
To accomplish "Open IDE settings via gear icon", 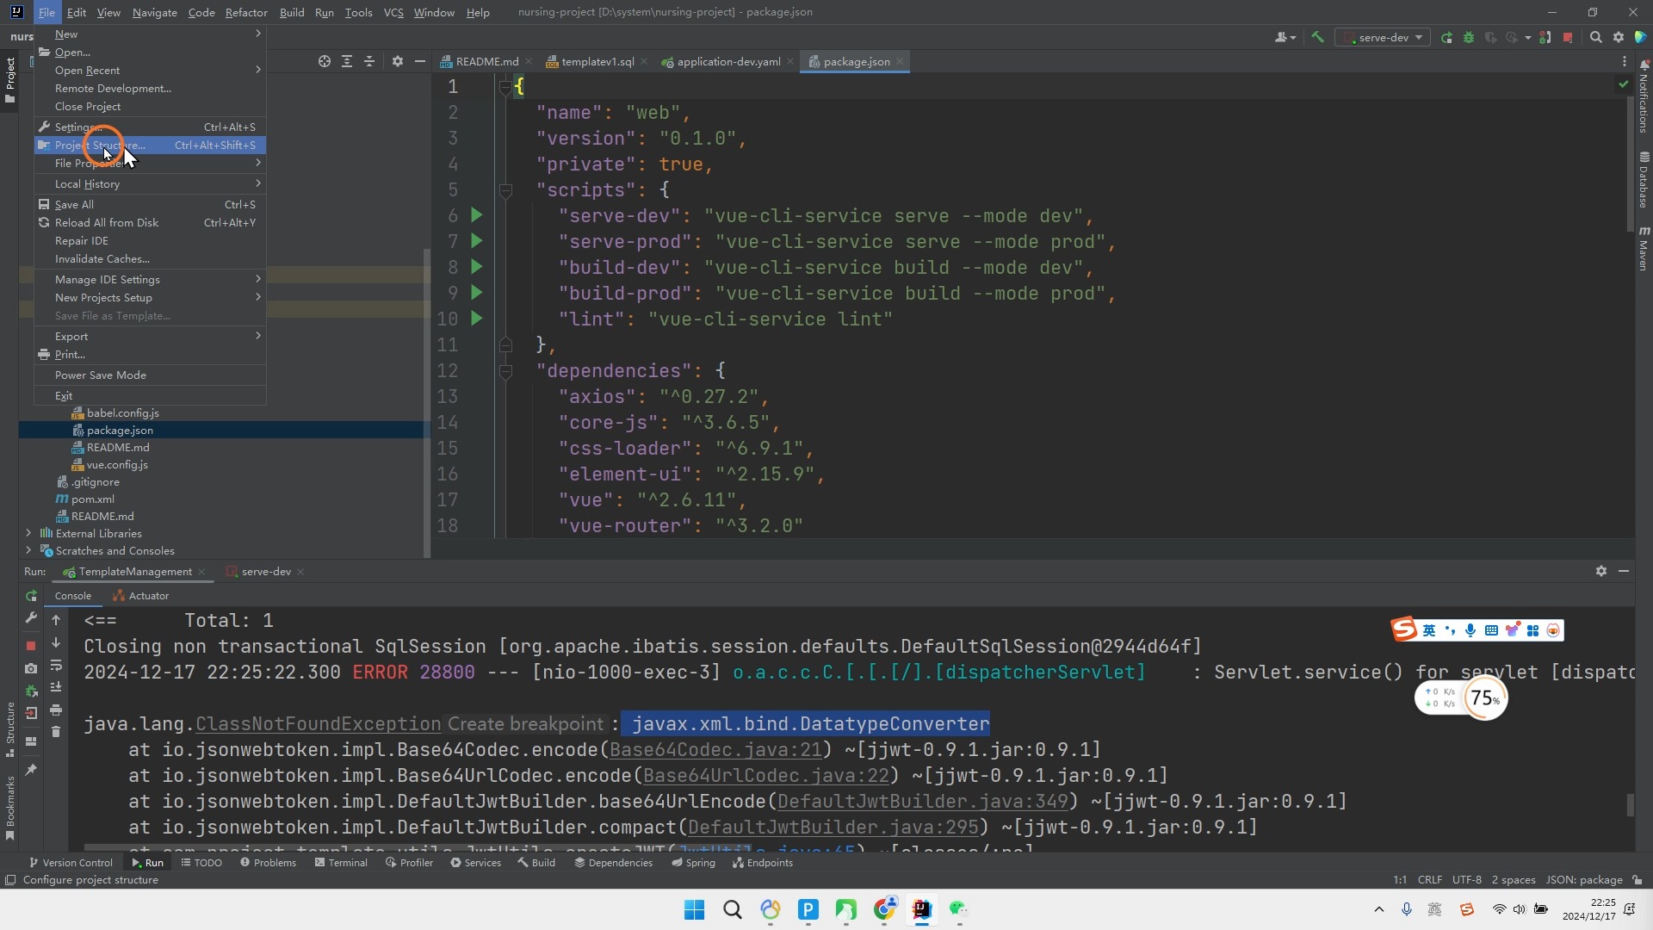I will coord(1619,37).
